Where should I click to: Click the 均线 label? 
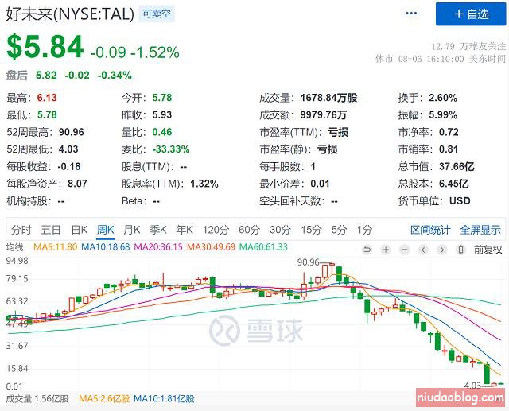tap(14, 247)
